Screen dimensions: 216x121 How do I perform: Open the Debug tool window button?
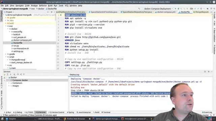pyautogui.click(x=18, y=112)
